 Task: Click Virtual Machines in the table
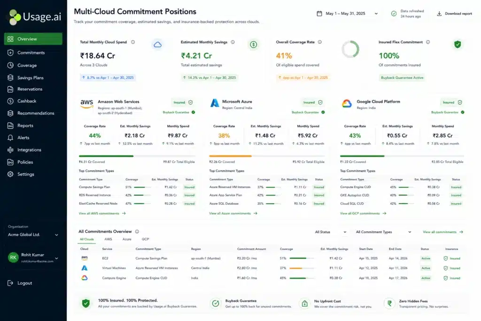pyautogui.click(x=114, y=268)
